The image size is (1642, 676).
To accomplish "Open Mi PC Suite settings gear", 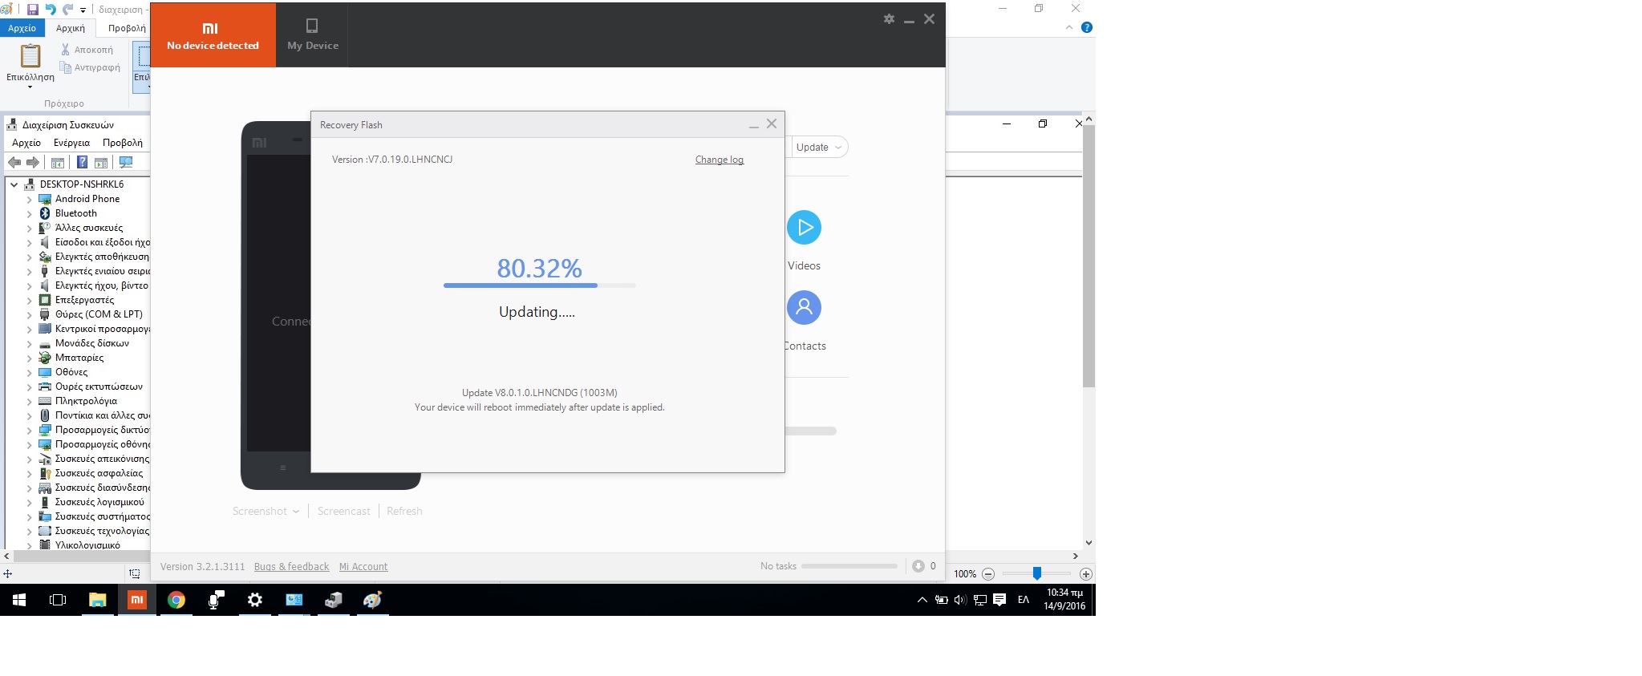I will point(889,19).
